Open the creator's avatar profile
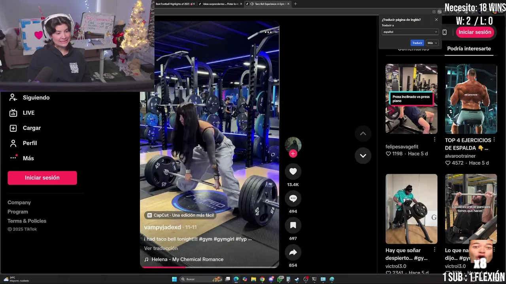 click(x=293, y=144)
